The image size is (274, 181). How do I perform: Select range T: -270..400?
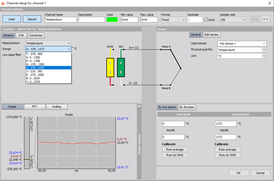click(x=48, y=54)
